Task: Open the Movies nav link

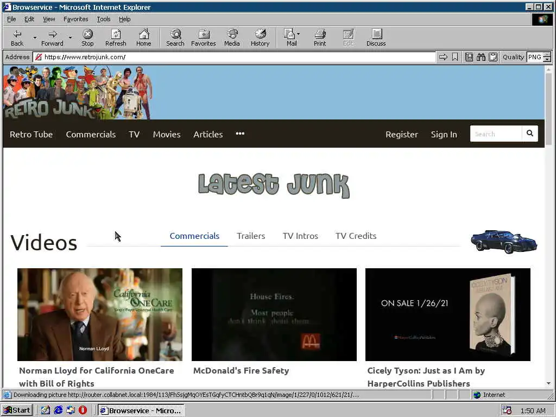Action: [x=167, y=135]
